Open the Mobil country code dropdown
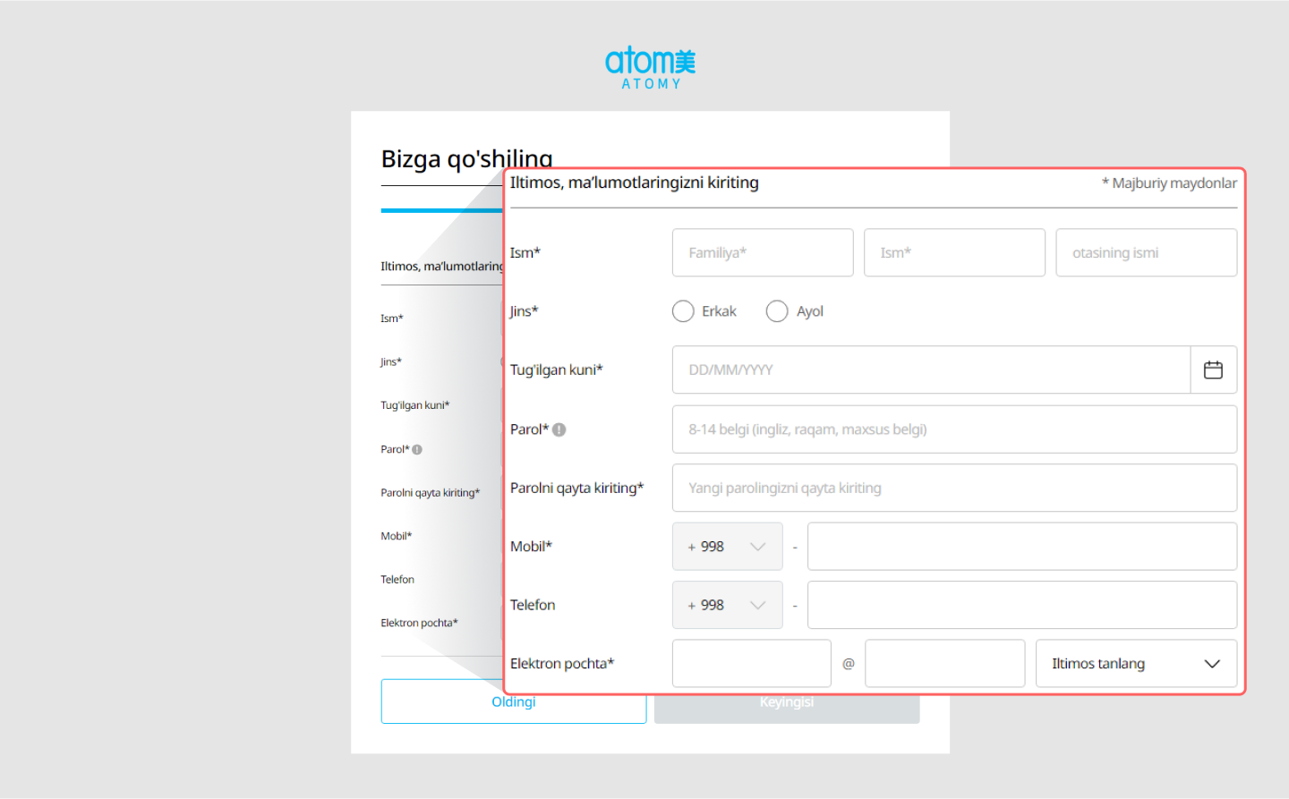 pyautogui.click(x=727, y=547)
